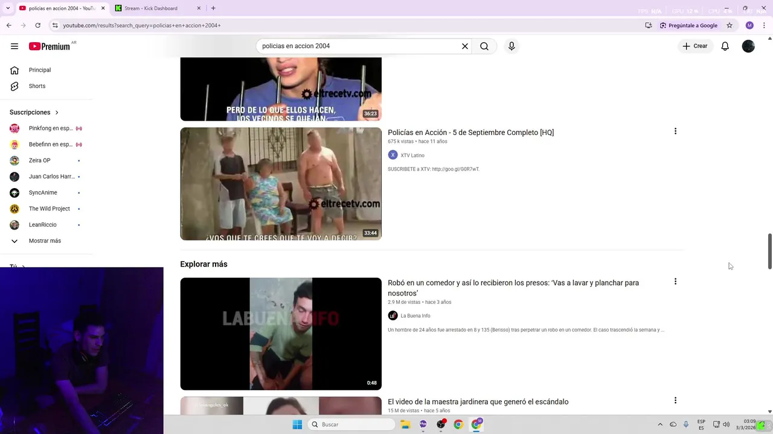This screenshot has height=434, width=773.
Task: Open Robó en un comedor video title
Action: pyautogui.click(x=513, y=288)
